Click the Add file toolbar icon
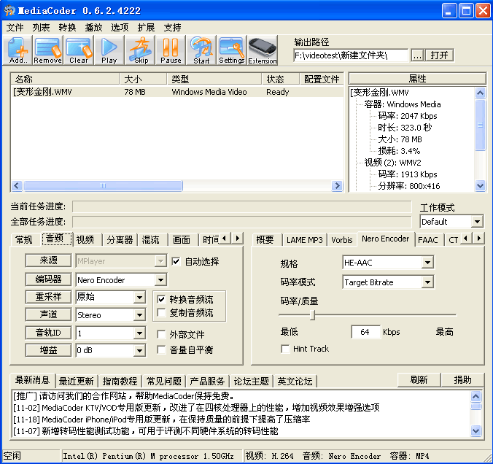The width and height of the screenshot is (493, 464). [x=19, y=50]
